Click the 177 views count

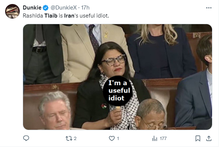coord(163,139)
